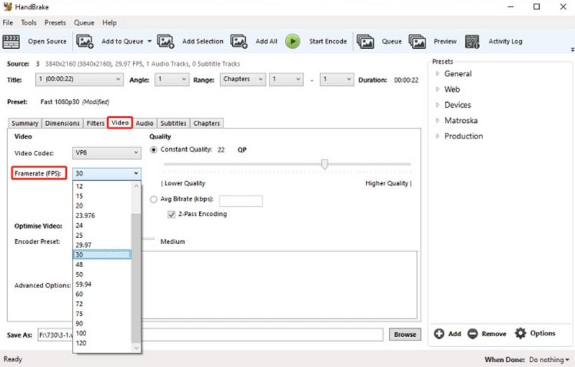575x367 pixels.
Task: Open the Video Codec dropdown
Action: [106, 153]
